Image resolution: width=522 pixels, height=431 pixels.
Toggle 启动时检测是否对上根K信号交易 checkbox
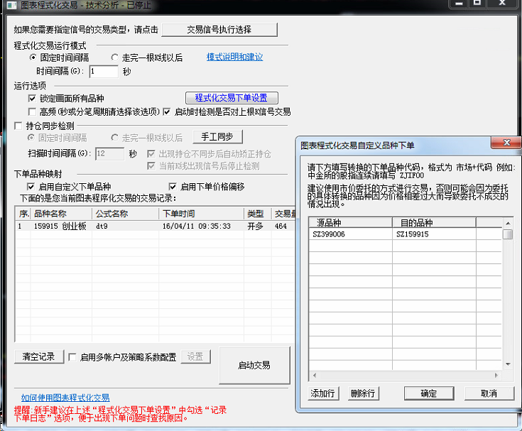(x=167, y=111)
